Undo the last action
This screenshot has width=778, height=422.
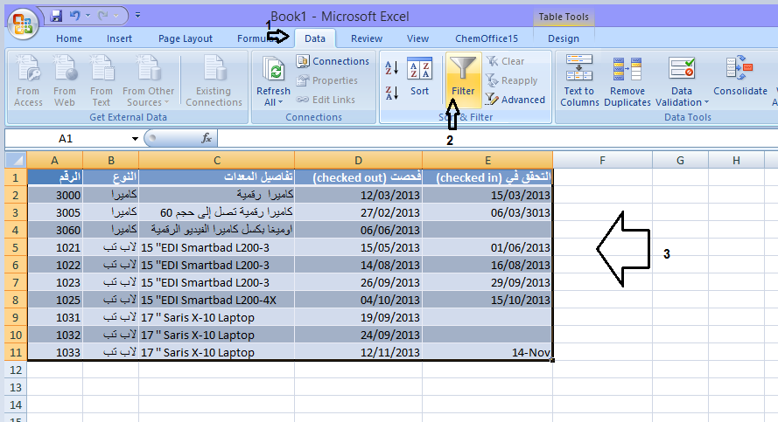point(74,16)
